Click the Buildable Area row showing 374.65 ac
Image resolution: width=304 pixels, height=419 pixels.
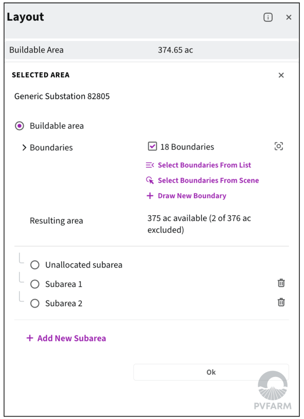[152, 50]
